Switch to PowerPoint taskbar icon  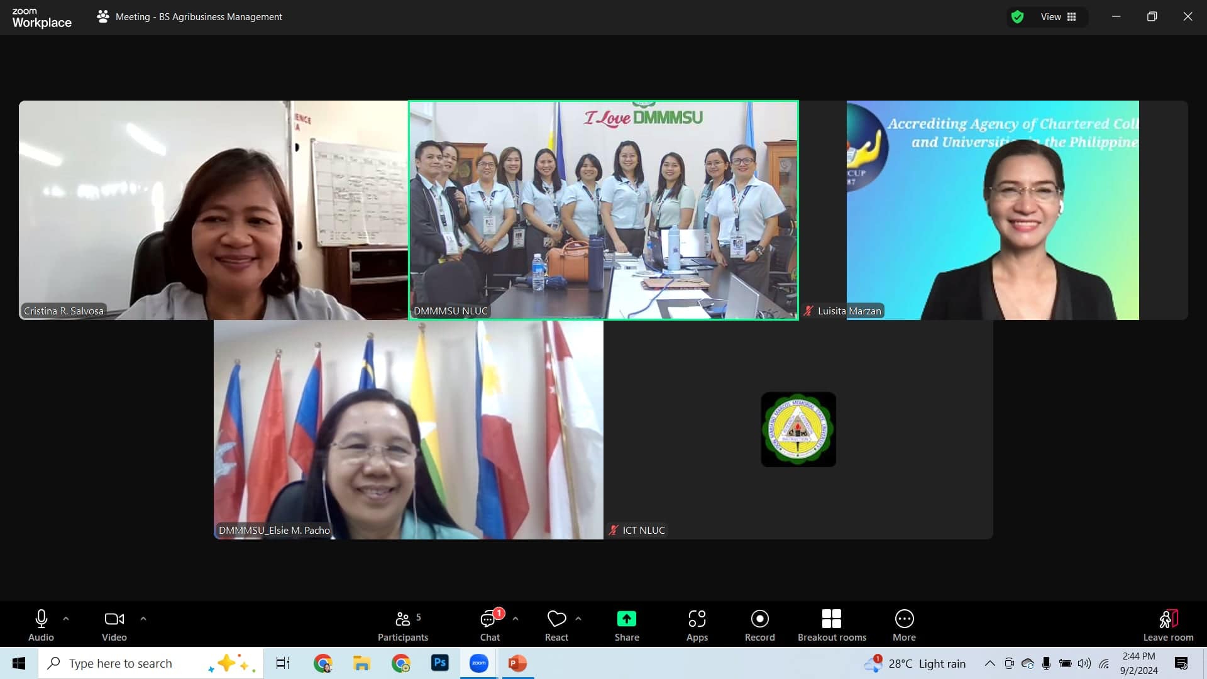coord(517,663)
